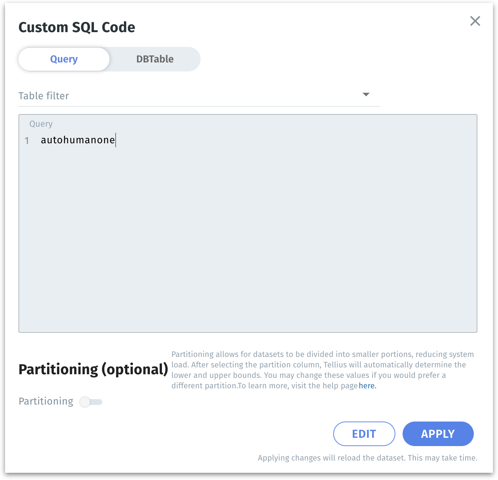Click the small Query label above editor
Viewport: 498px width, 480px height.
tap(41, 124)
